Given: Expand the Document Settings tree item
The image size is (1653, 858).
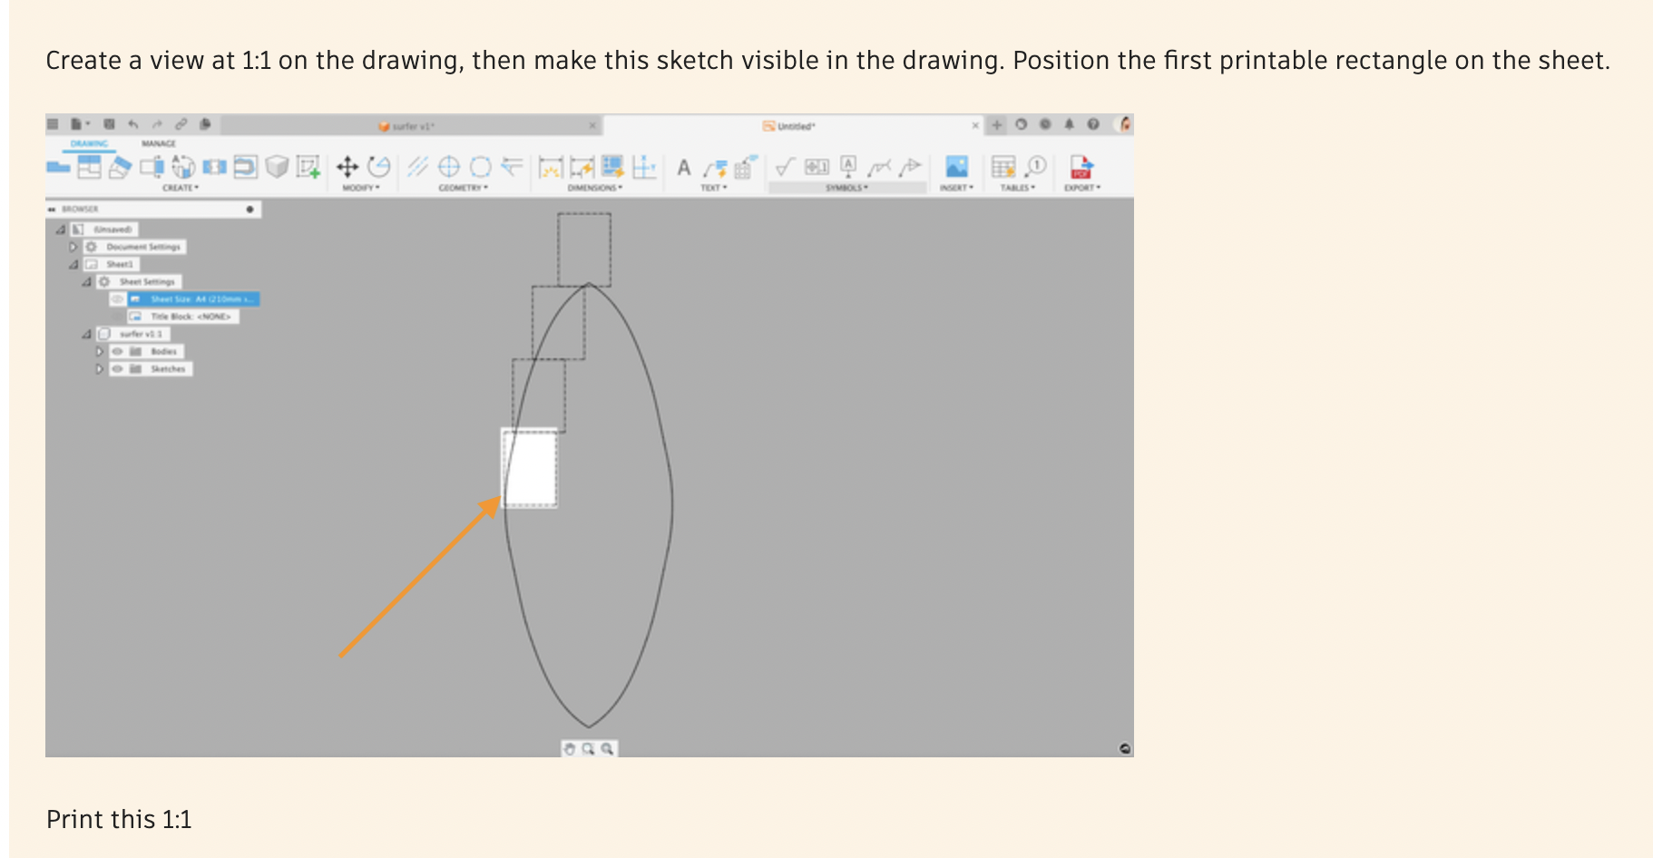Looking at the screenshot, I should pos(73,247).
